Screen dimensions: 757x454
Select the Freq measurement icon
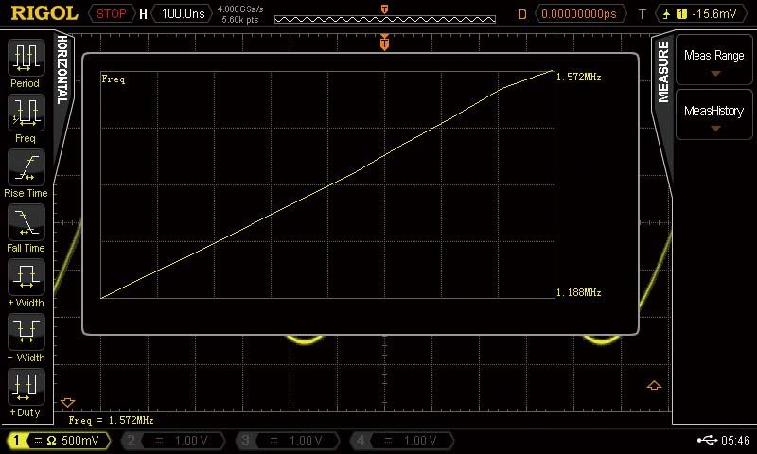pyautogui.click(x=26, y=113)
